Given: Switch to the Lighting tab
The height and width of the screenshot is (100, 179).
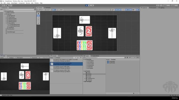Looking at the screenshot, I should pyautogui.click(x=161, y=8).
